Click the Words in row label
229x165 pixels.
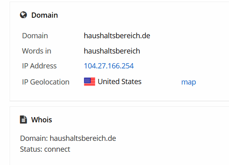[37, 51]
